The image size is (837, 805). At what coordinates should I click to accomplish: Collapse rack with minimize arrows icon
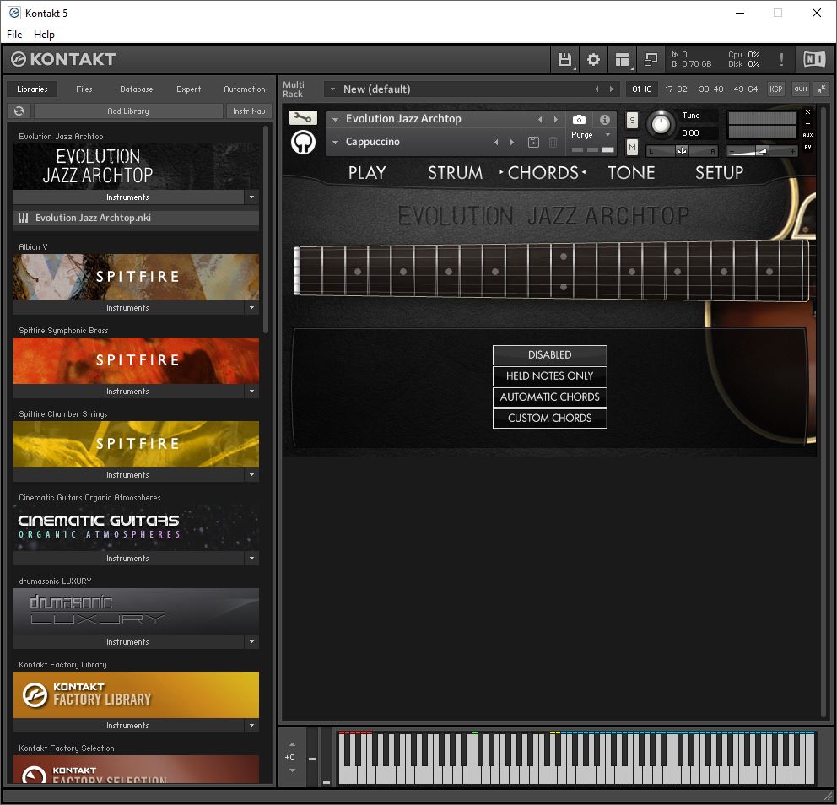tap(822, 89)
